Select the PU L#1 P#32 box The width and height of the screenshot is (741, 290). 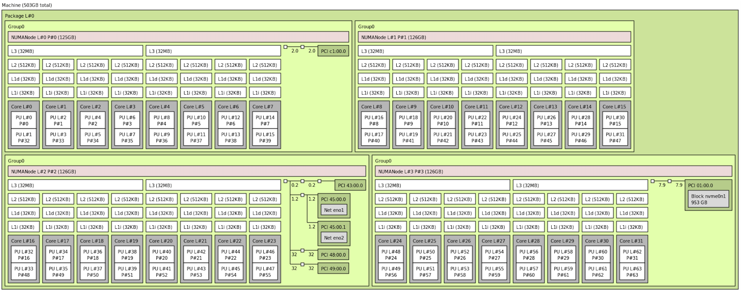24,138
